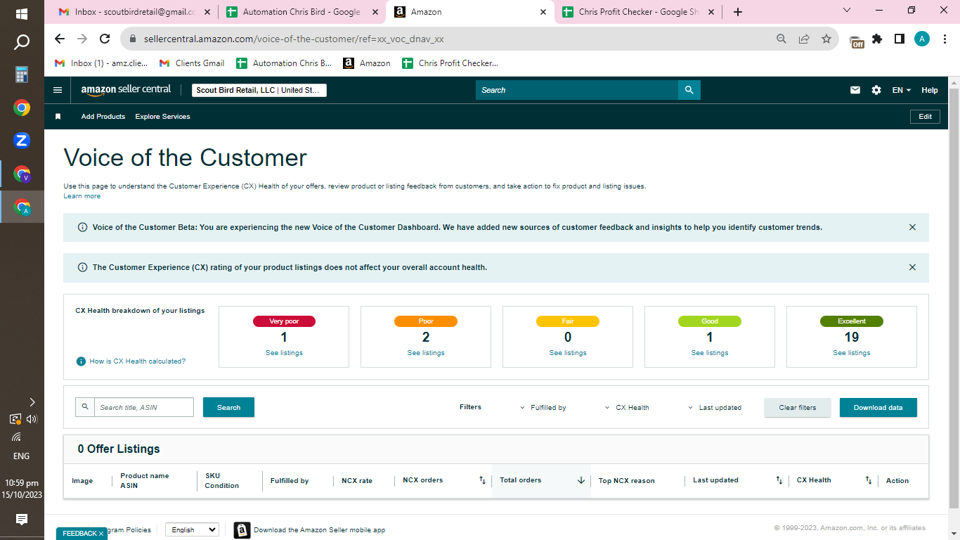The image size is (960, 540).
Task: Open the notification center icon in the taskbar
Action: pyautogui.click(x=22, y=520)
